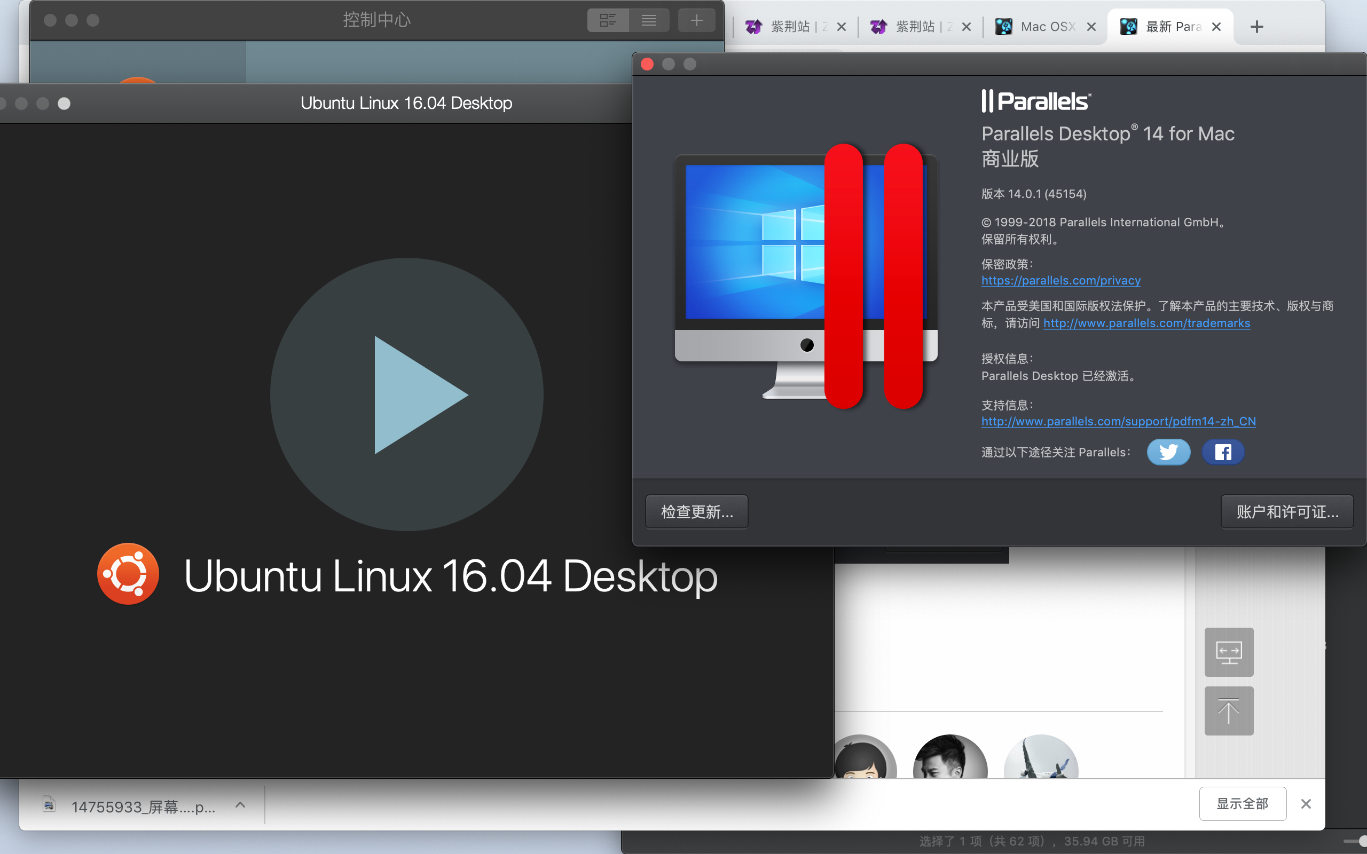Expand the downloaded file options chevron
Image resolution: width=1367 pixels, height=854 pixels.
click(240, 805)
